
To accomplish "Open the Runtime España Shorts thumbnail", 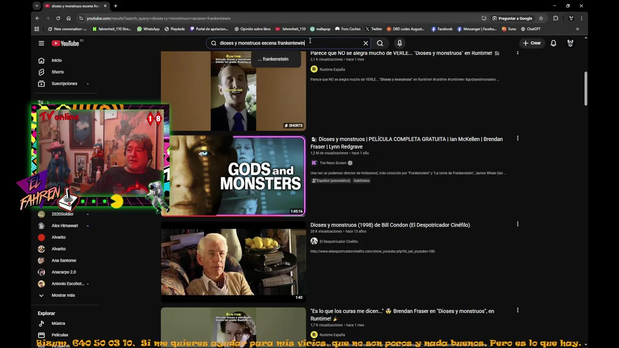I will (x=234, y=91).
